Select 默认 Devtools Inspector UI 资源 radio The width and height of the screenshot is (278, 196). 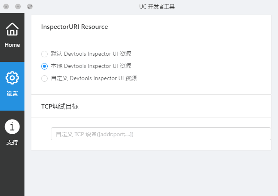(x=44, y=54)
